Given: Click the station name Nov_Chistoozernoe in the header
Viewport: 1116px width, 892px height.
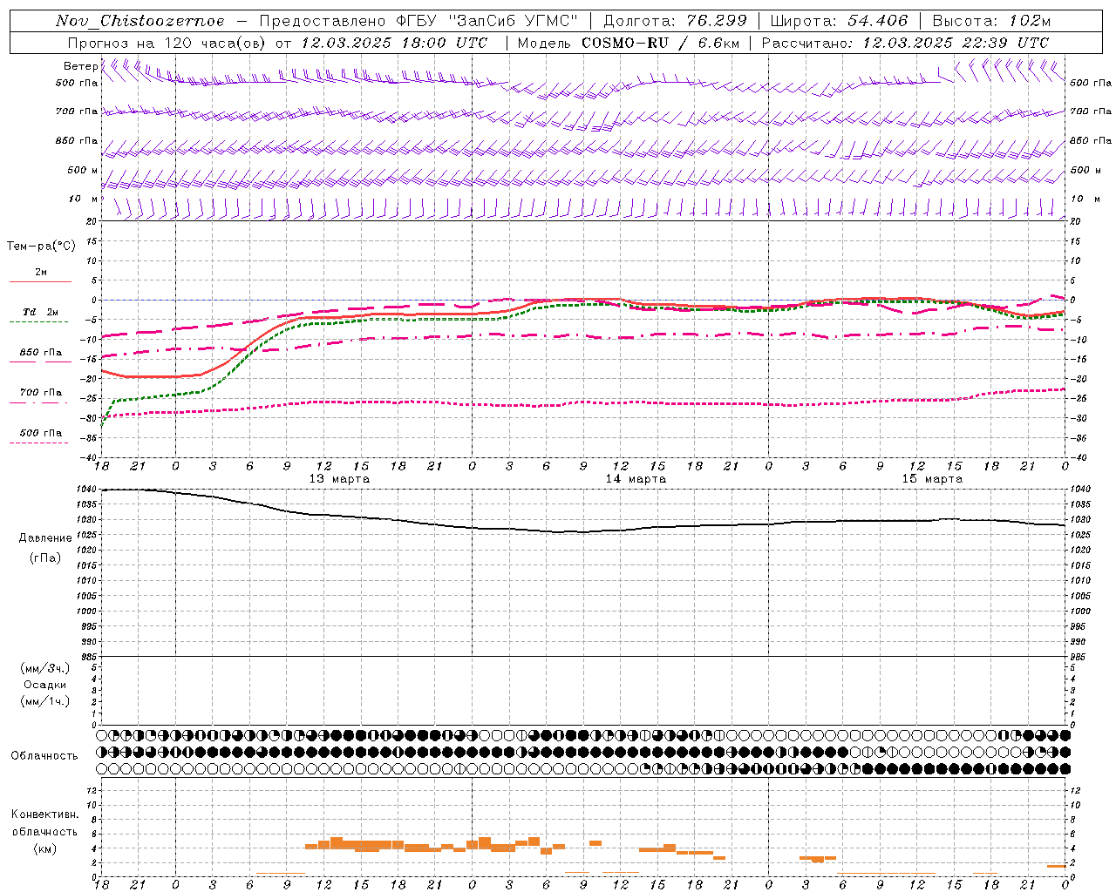Looking at the screenshot, I should click(x=139, y=21).
